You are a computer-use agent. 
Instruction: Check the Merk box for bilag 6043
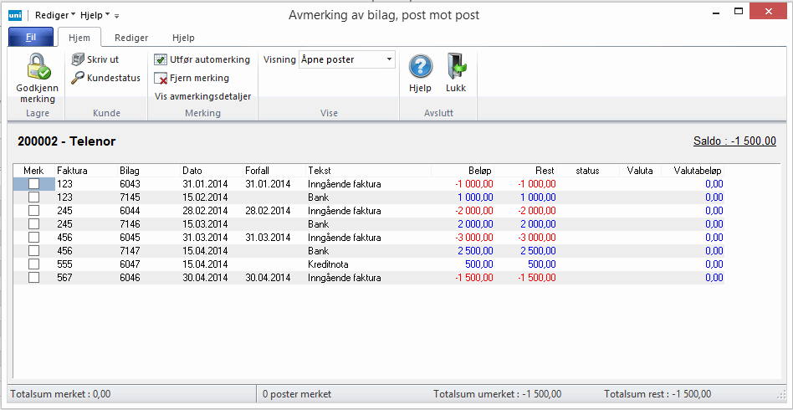34,184
